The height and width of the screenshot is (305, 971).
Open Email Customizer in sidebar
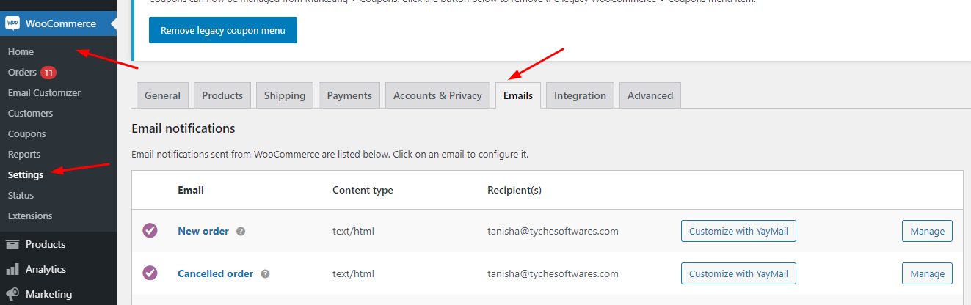(x=44, y=93)
